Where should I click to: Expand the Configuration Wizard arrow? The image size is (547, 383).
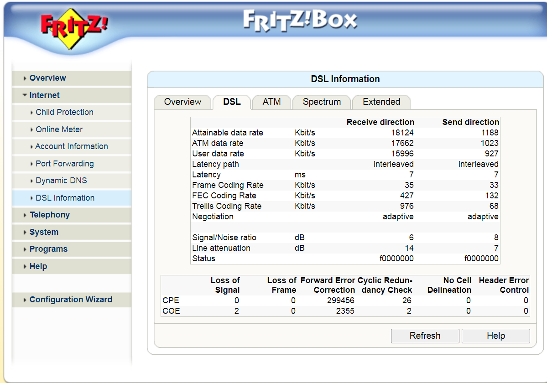point(25,300)
